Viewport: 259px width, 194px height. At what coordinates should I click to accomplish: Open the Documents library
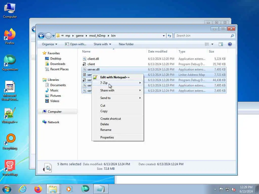pyautogui.click(x=58, y=85)
